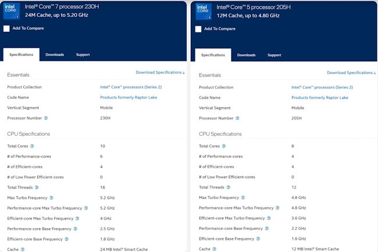
Task: Select Specifications tab for Core 5 205H
Action: 213,55
